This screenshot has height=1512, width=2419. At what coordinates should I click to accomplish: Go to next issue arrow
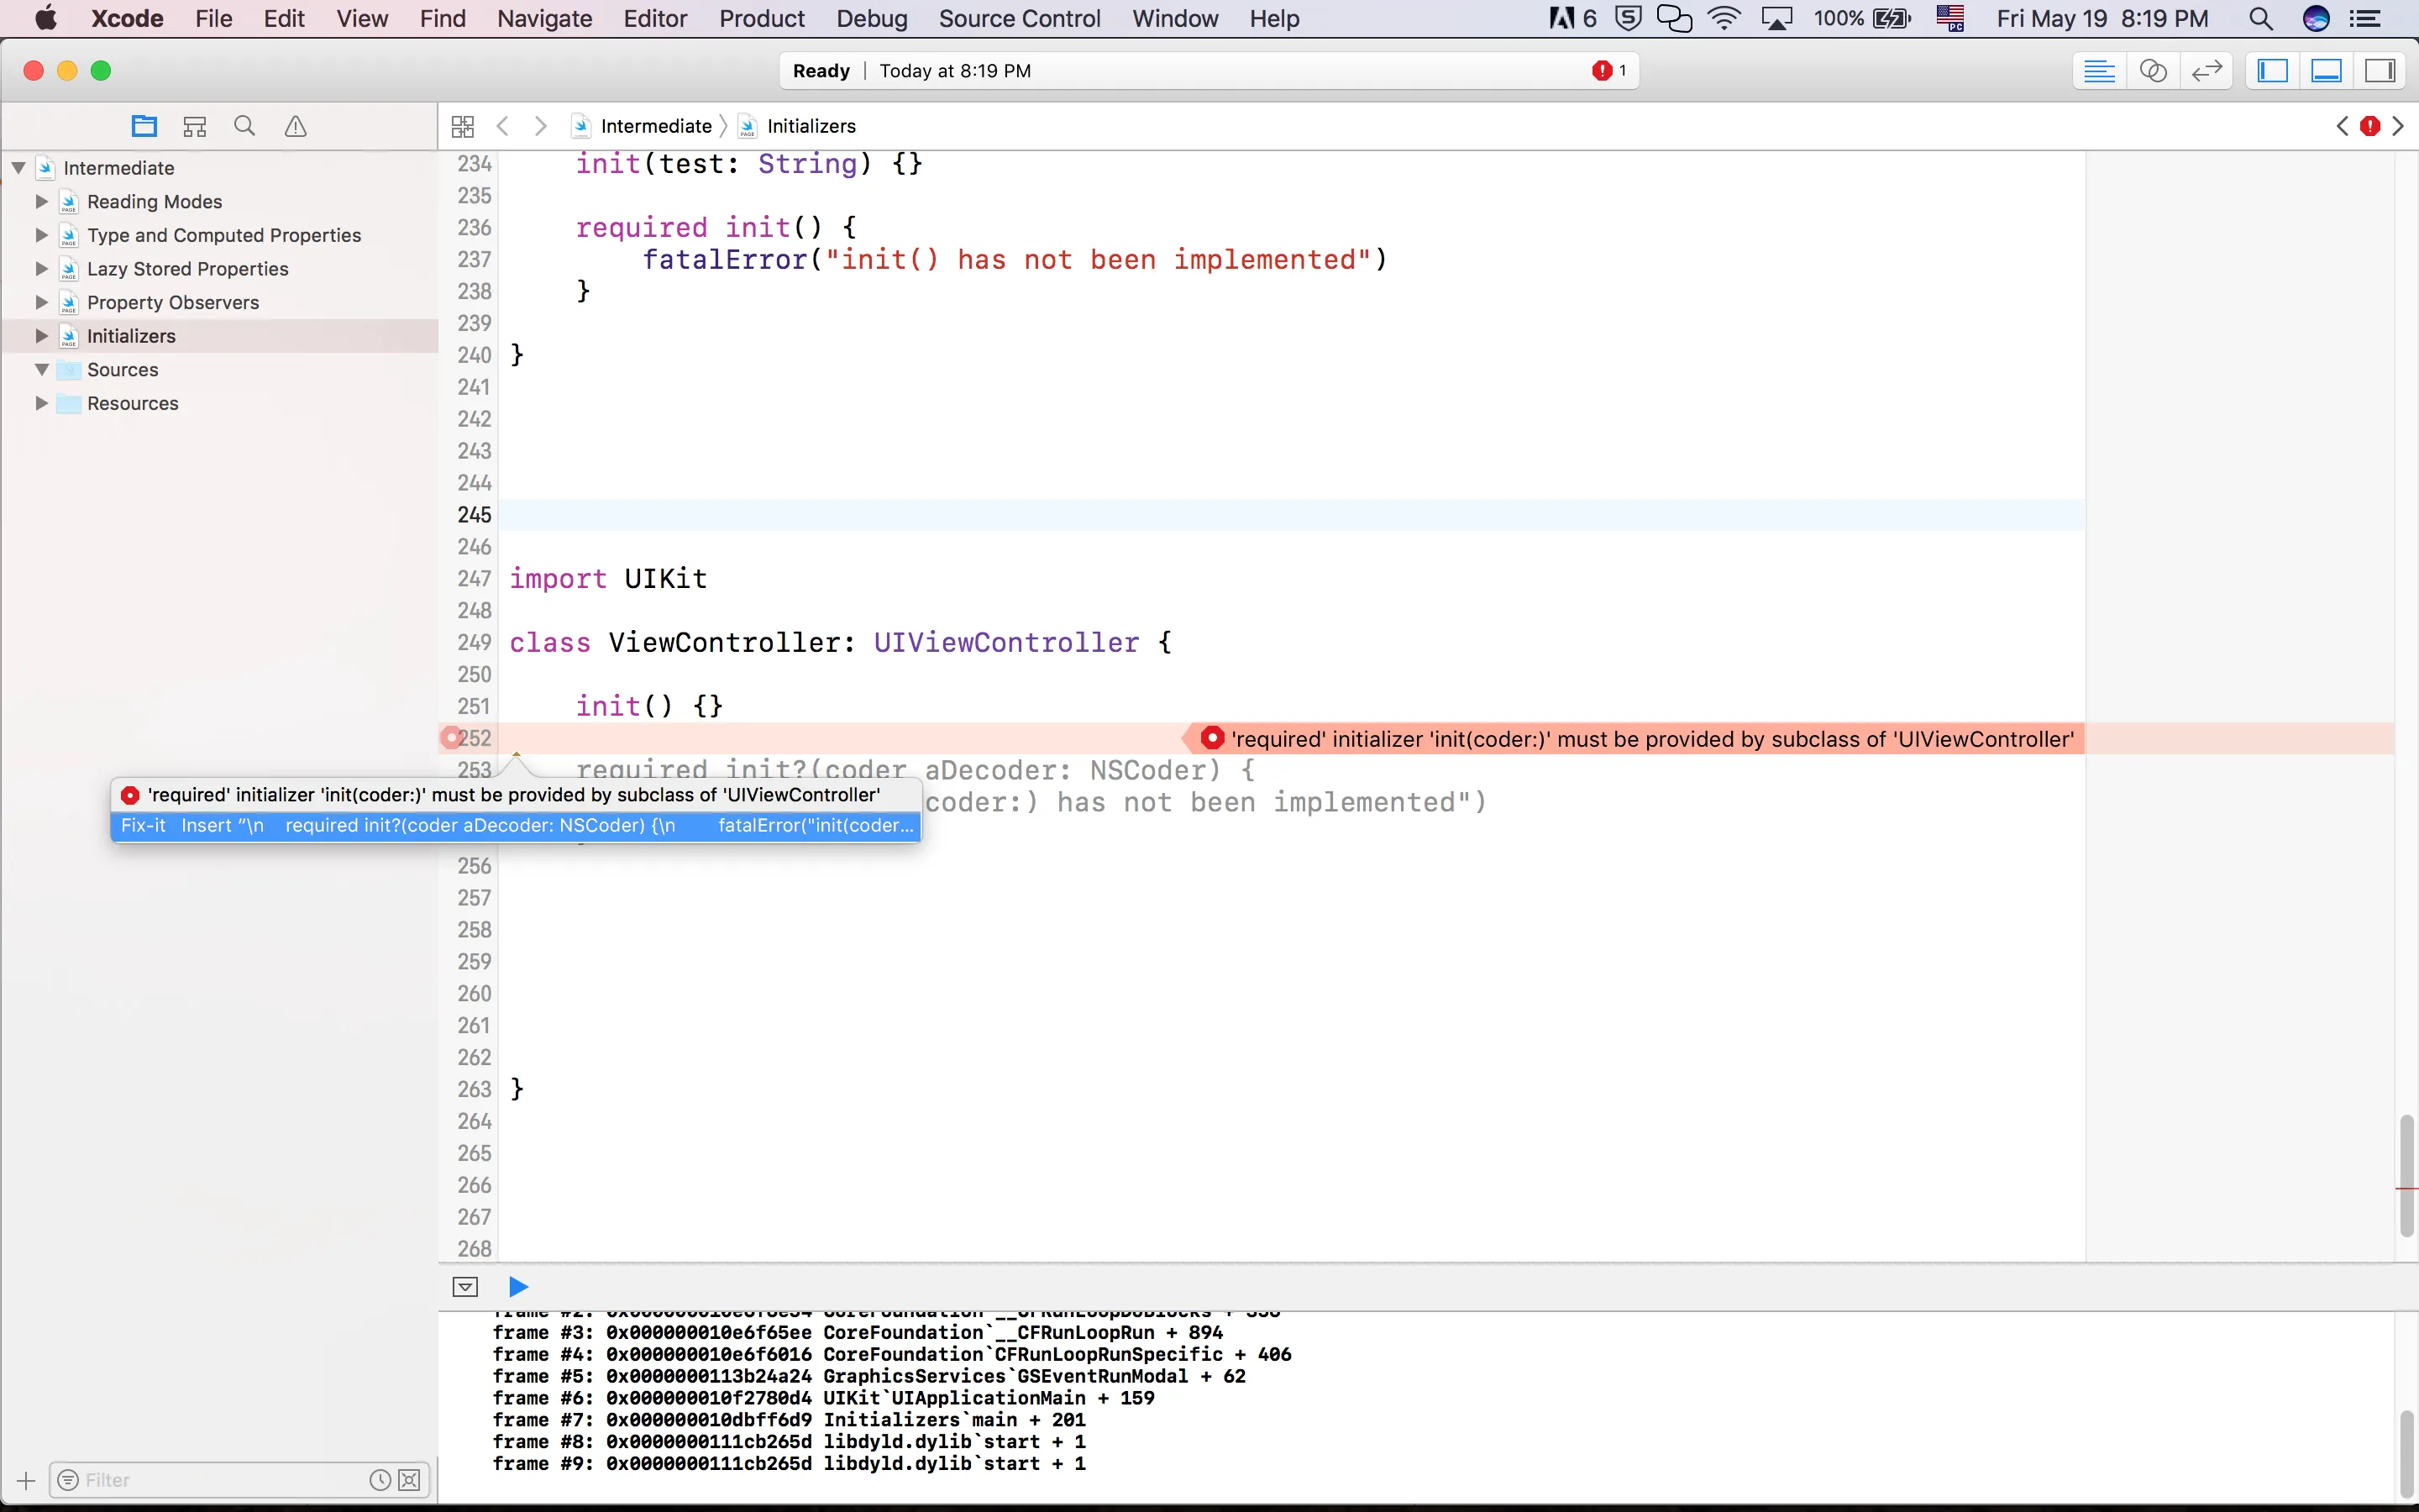point(2398,126)
